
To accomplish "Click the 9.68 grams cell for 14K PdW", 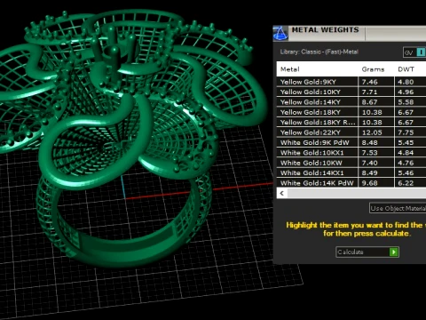I will tap(375, 183).
